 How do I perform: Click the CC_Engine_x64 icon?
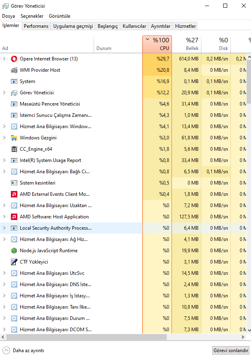[14, 149]
